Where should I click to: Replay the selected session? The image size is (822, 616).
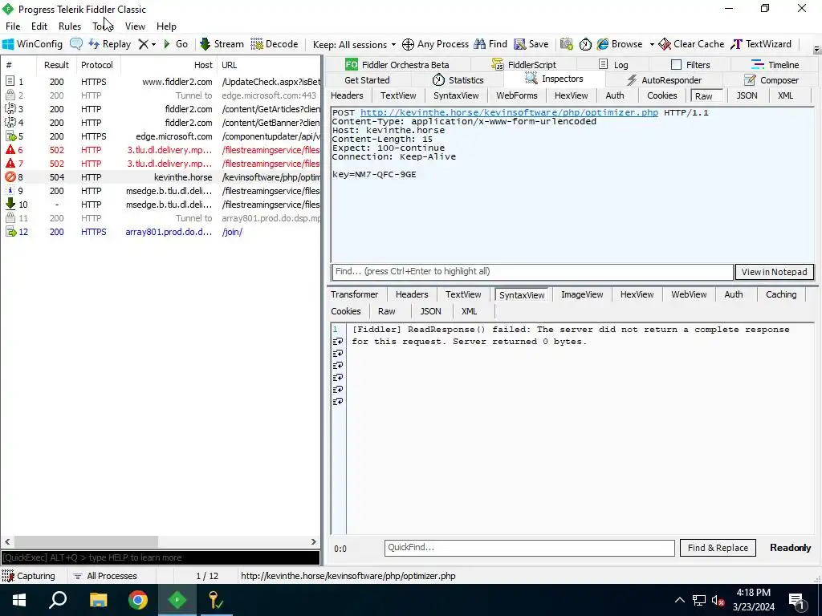[x=110, y=44]
